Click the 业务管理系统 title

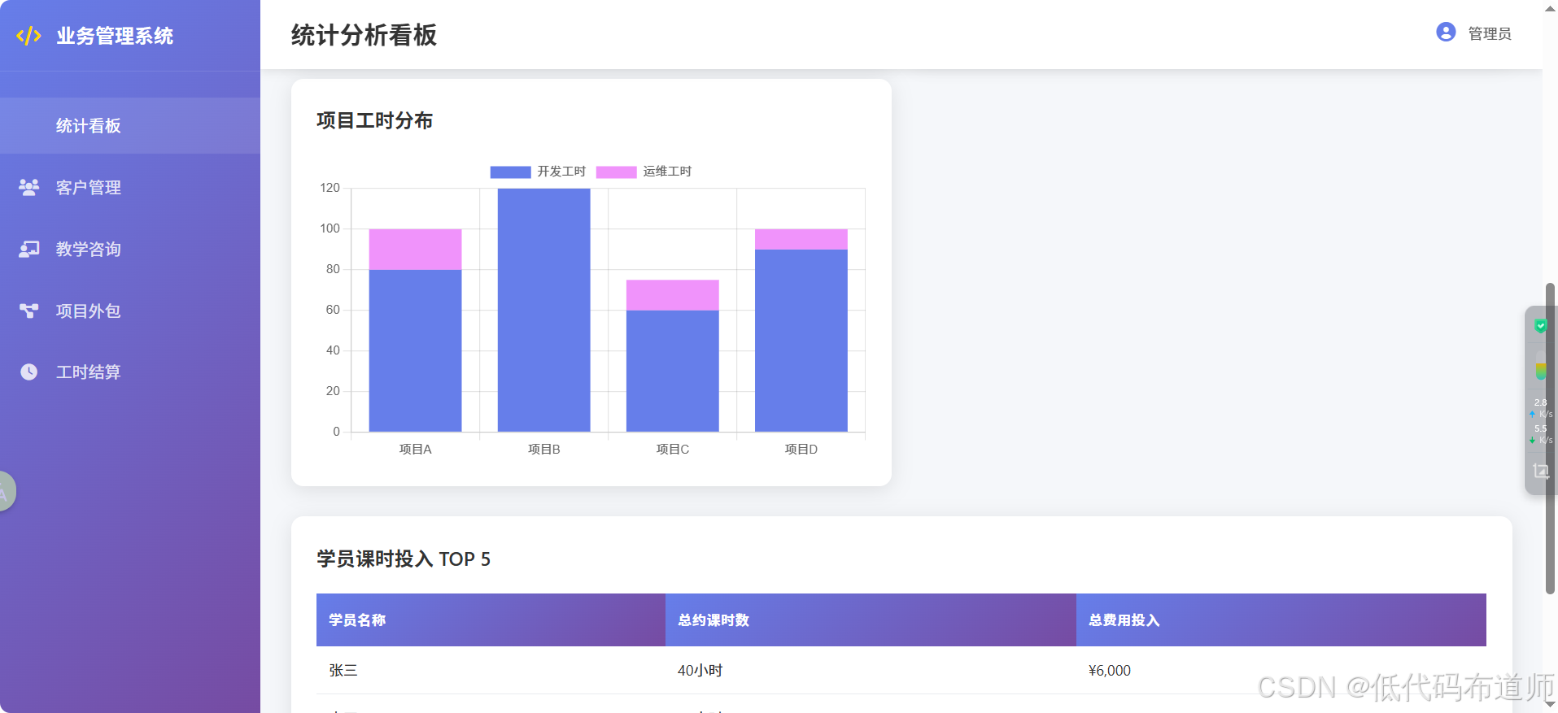(x=115, y=36)
